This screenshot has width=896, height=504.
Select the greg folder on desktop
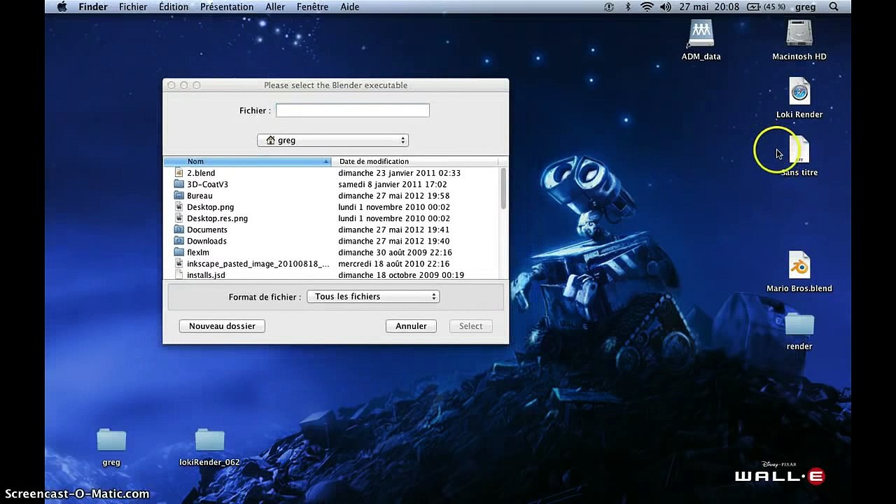[111, 440]
